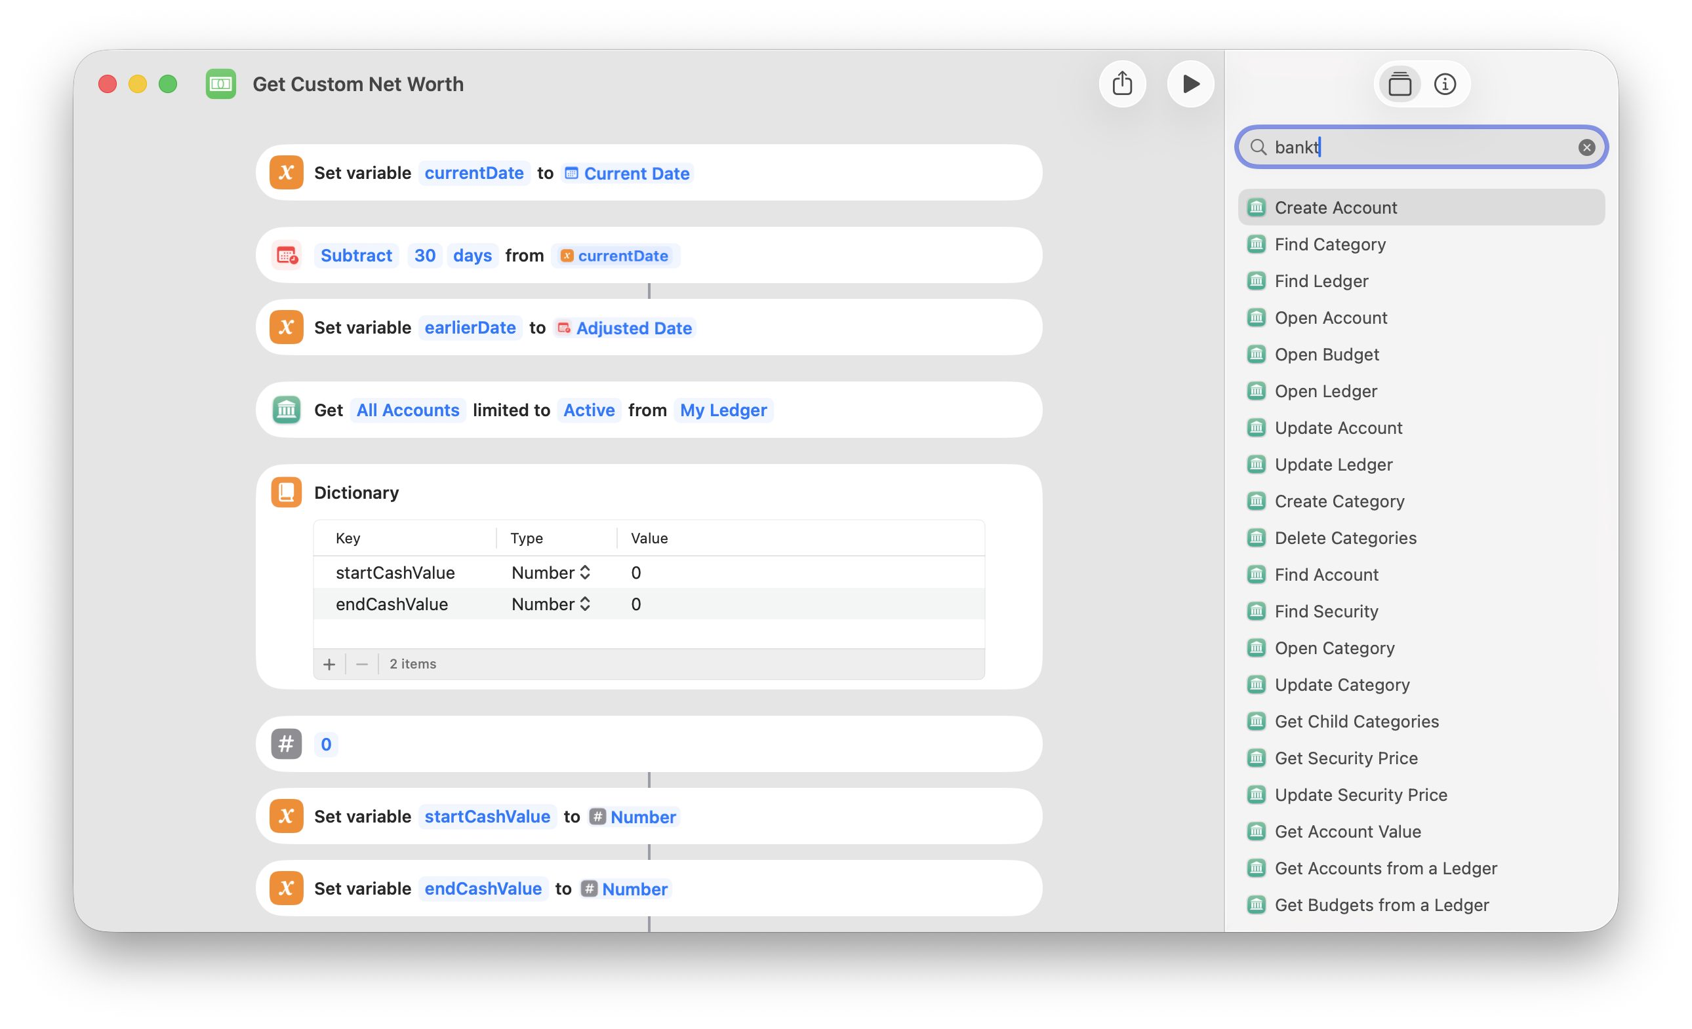
Task: Click the bank icon on Get All Accounts action
Action: click(x=287, y=409)
